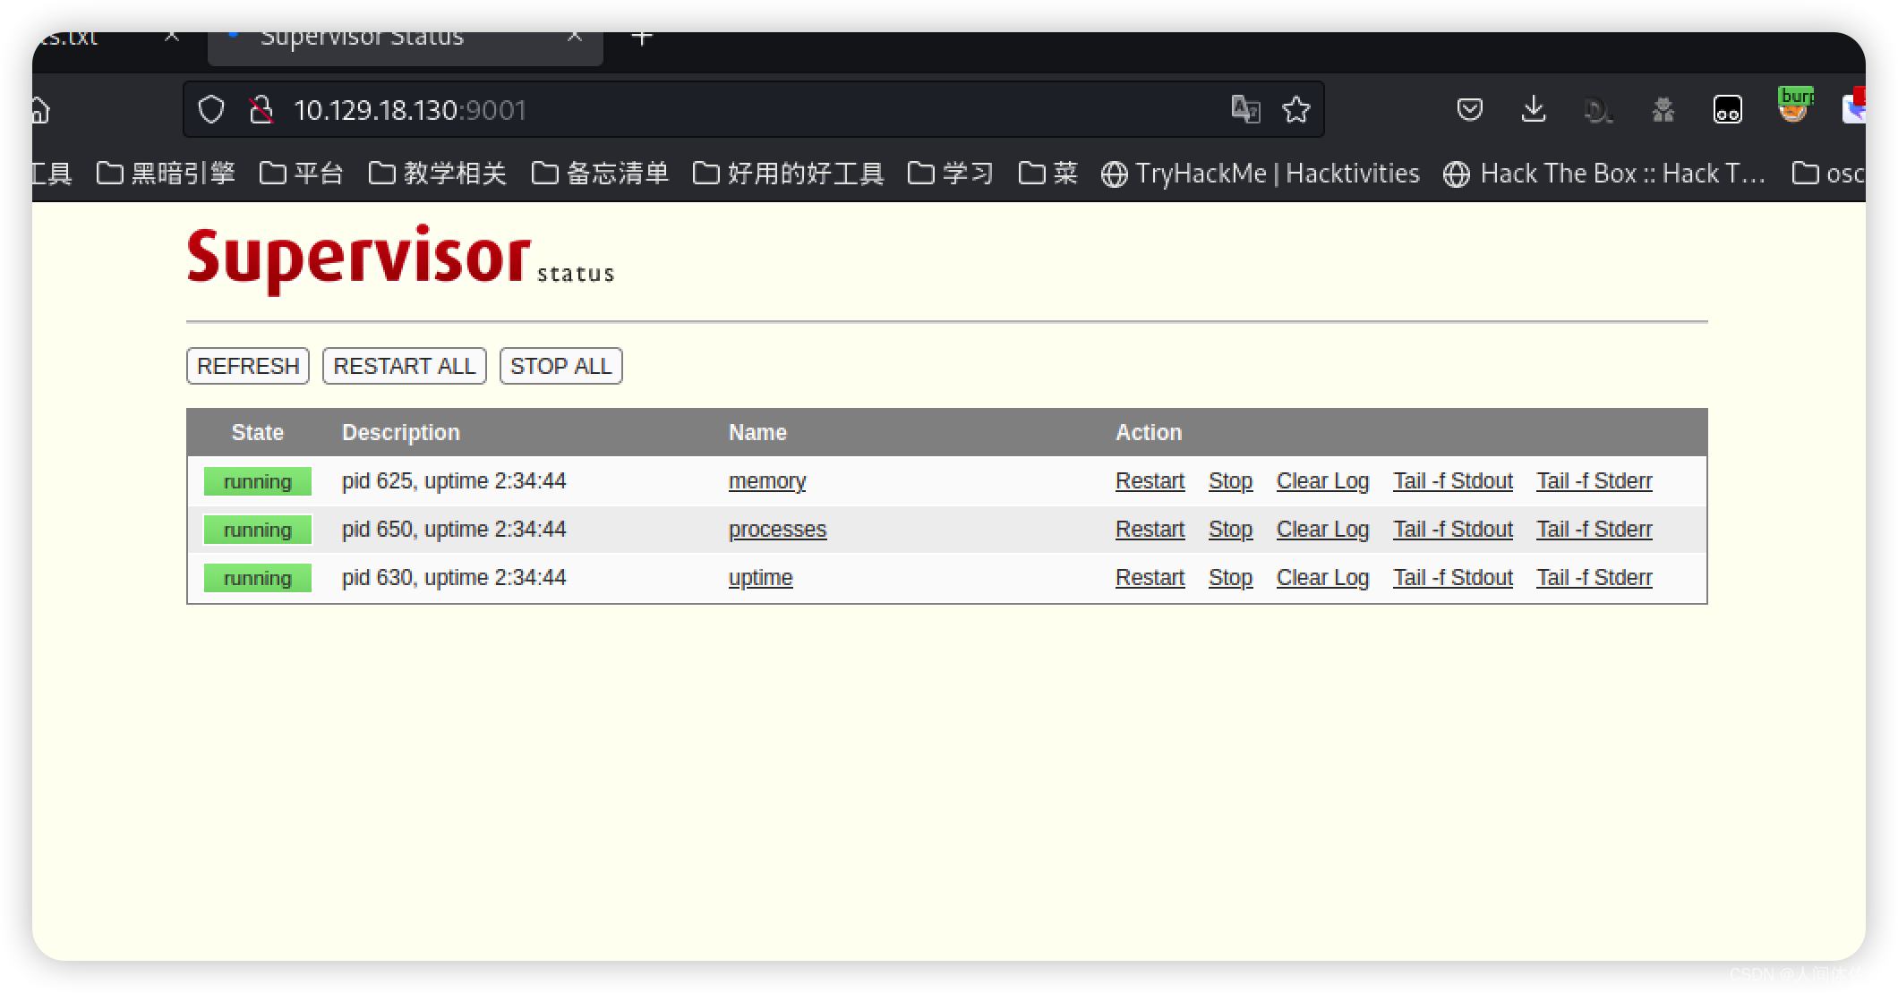The width and height of the screenshot is (1898, 993).
Task: Select the uptime process name link
Action: point(759,577)
